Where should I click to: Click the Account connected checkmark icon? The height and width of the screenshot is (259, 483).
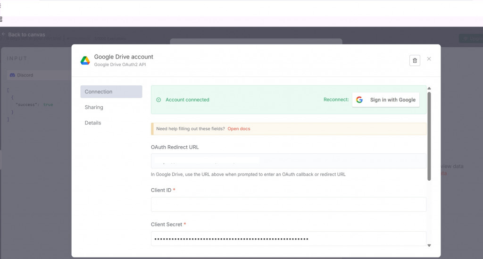pos(158,100)
